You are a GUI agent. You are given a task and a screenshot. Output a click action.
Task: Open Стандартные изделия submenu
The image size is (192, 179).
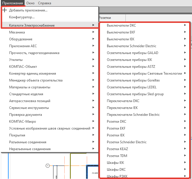click(26, 94)
